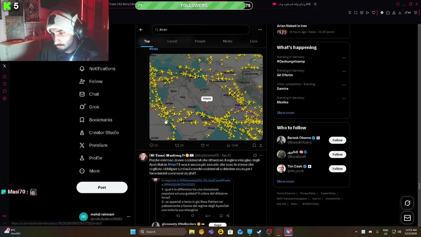Open a new browser tab with plus button
Image resolution: width=421 pixels, height=237 pixels.
(x=315, y=4)
